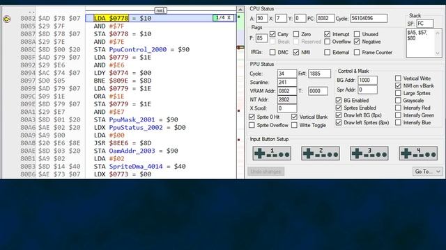Image resolution: width=446 pixels, height=250 pixels.
Task: Uncheck NMI on vBlank checkbox
Action: [398, 85]
